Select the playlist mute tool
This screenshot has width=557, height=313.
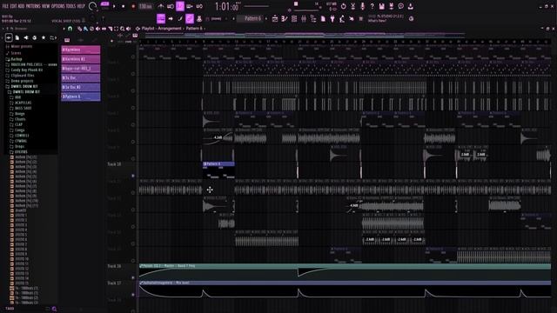(x=97, y=29)
